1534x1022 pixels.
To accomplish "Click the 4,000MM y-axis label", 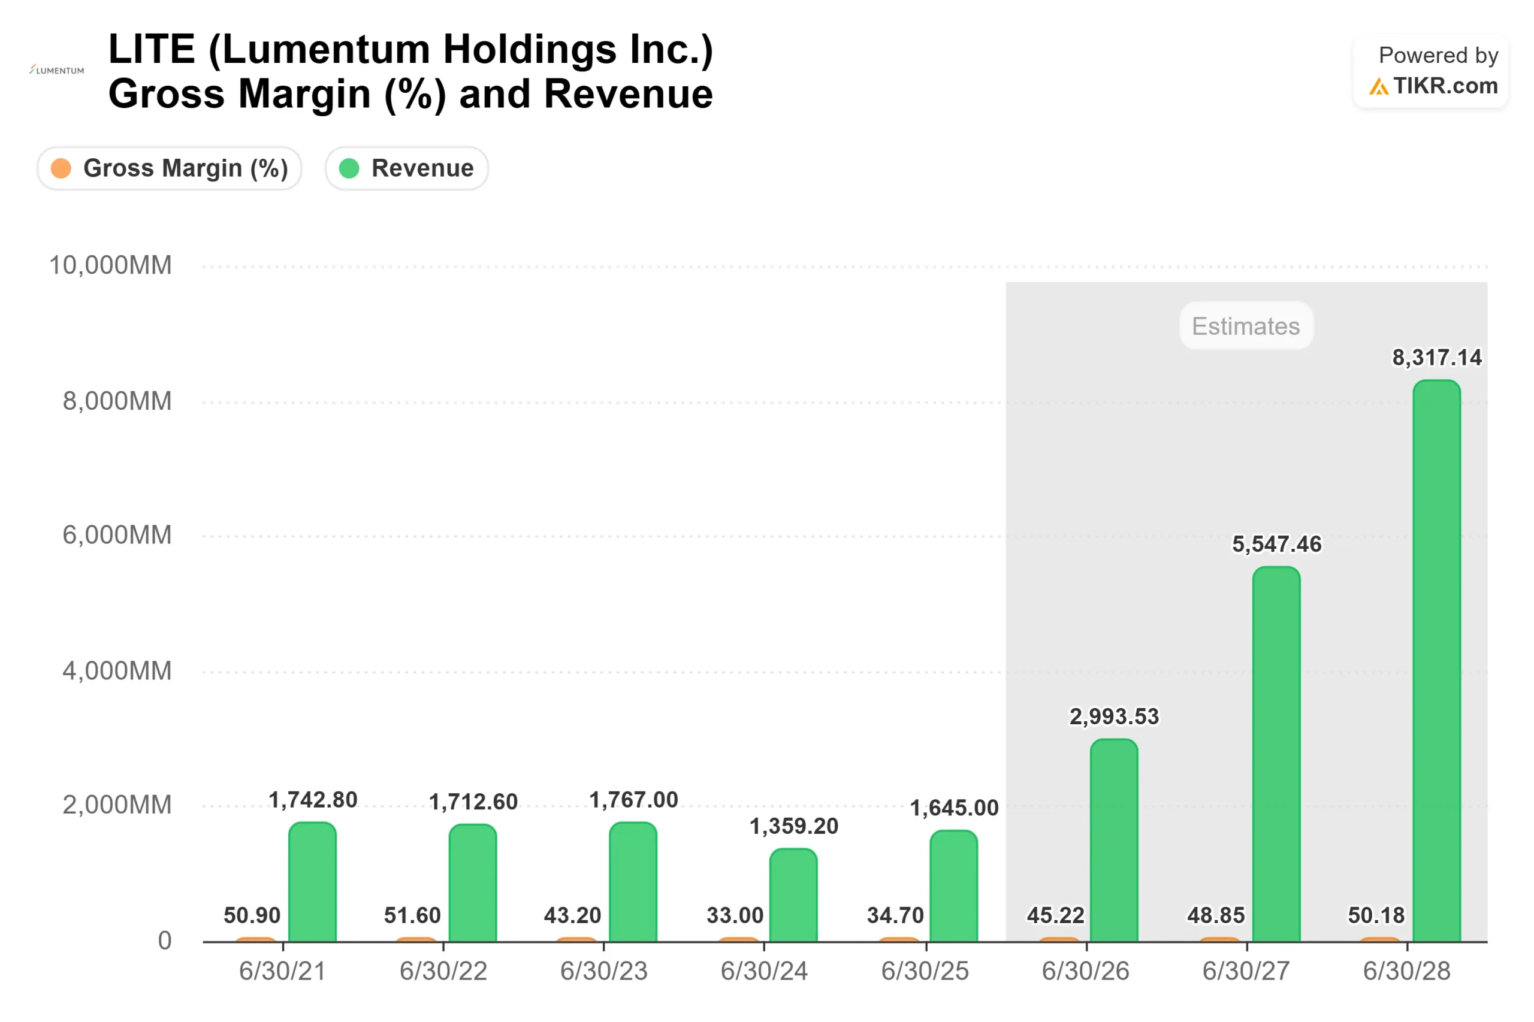I will click(117, 671).
